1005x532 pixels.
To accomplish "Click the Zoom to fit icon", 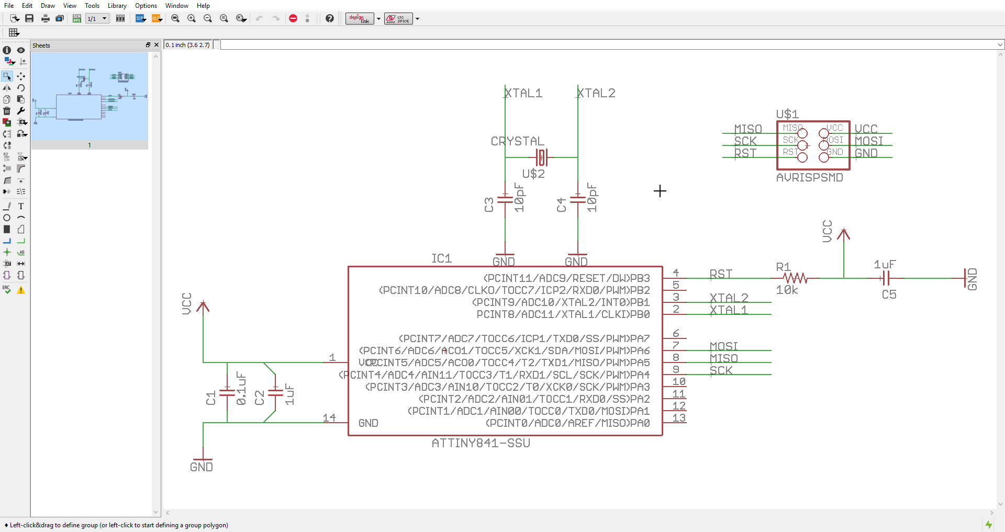I will [175, 18].
